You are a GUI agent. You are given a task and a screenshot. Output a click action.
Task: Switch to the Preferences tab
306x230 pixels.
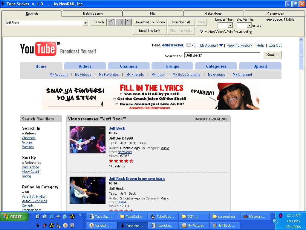tap(275, 13)
